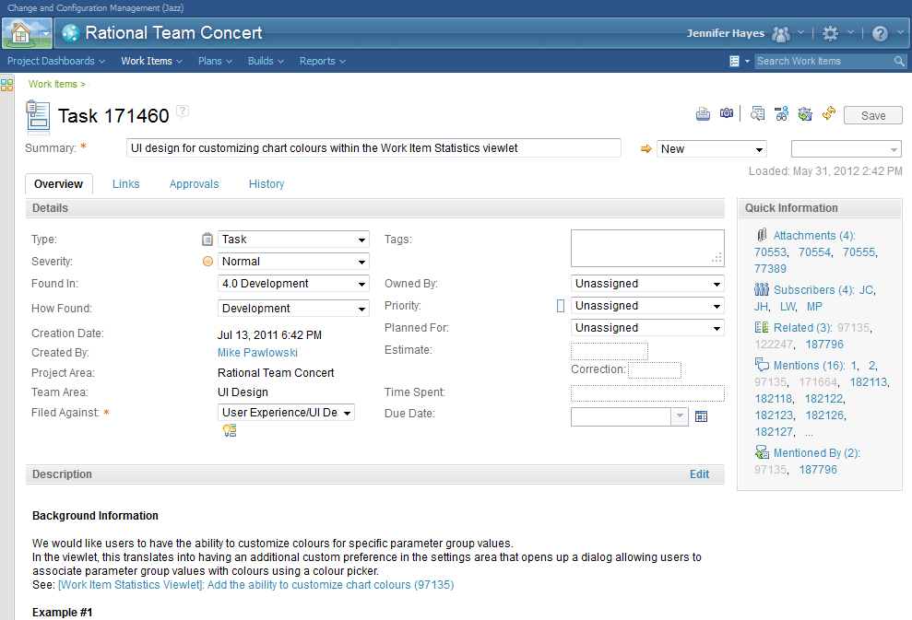The image size is (912, 620).
Task: Open the Reports menu
Action: tap(322, 61)
